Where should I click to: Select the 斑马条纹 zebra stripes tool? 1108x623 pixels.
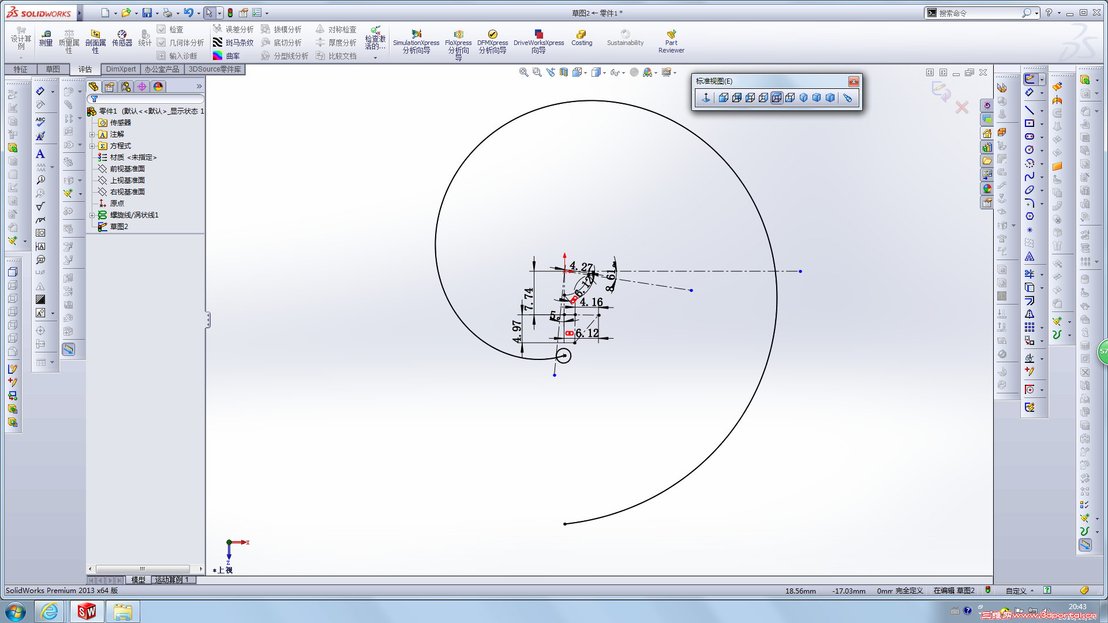coord(233,43)
